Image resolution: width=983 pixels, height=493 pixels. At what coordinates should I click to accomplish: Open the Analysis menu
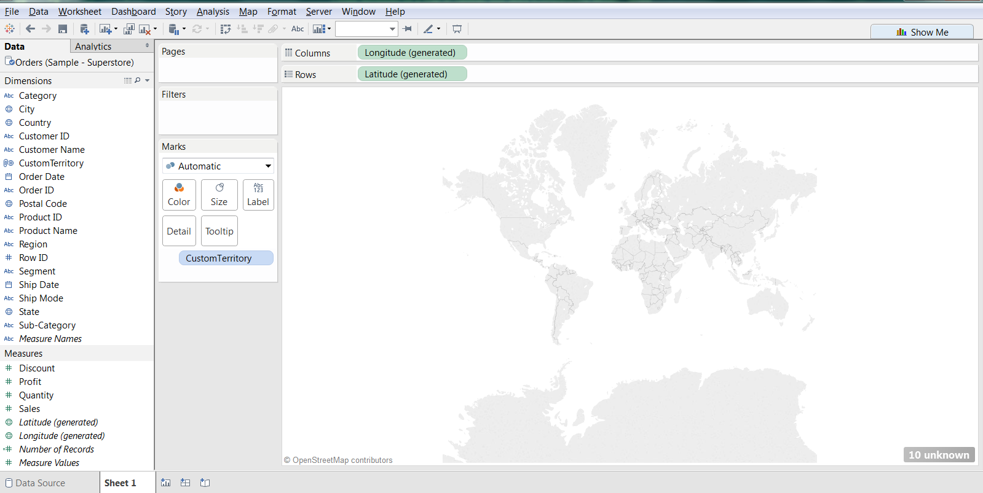pyautogui.click(x=213, y=12)
